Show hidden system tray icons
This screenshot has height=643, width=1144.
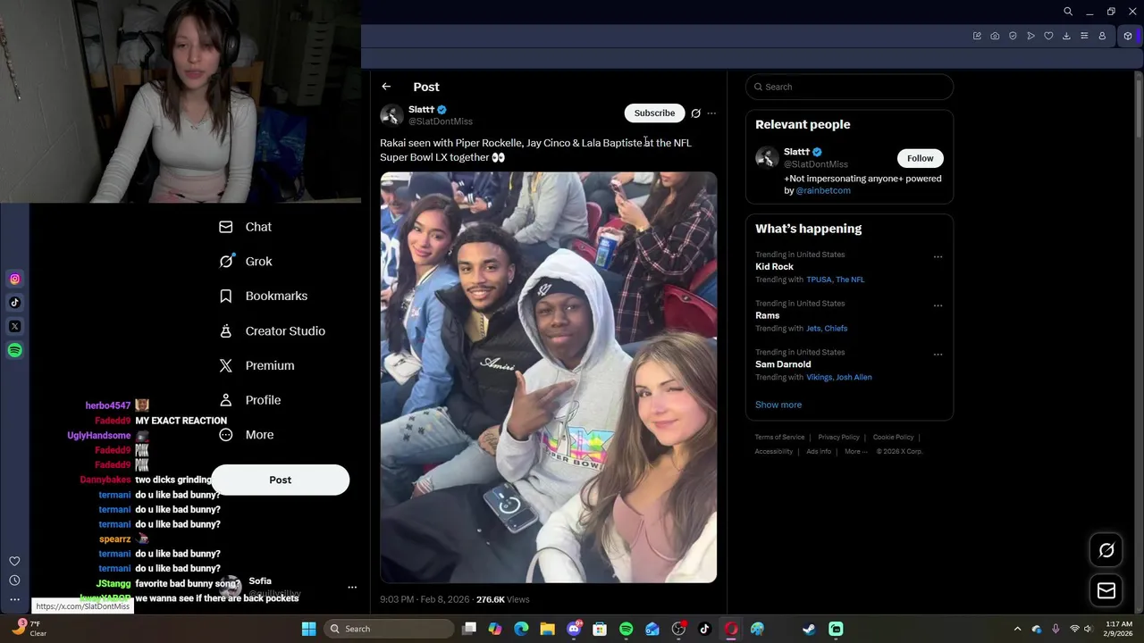point(1017,629)
